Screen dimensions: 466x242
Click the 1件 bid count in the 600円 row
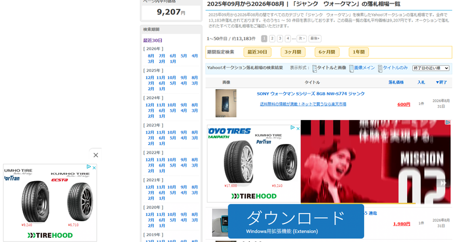point(421,104)
